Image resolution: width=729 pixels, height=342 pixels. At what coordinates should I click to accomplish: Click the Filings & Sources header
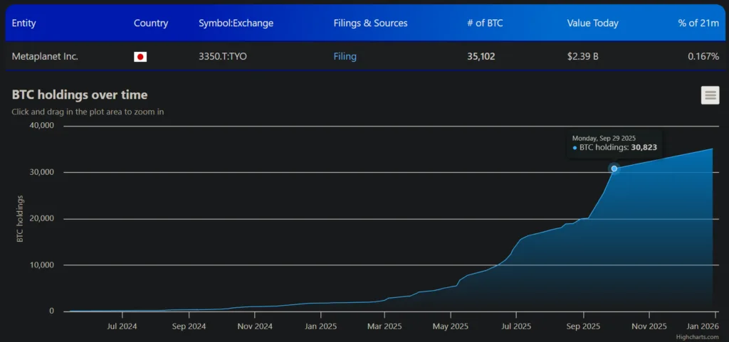[x=370, y=23]
